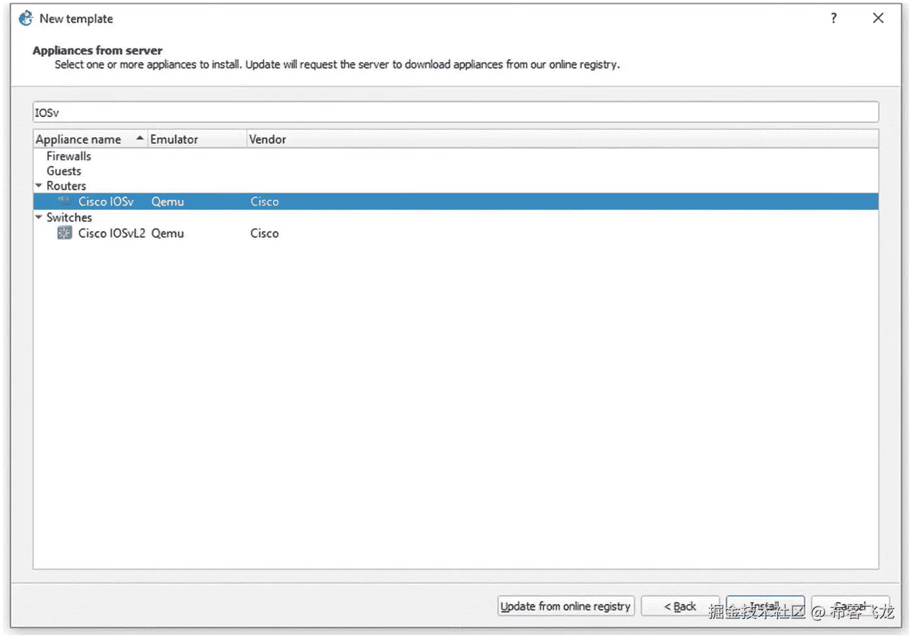Screen dimensions: 912x638
Task: Click Cisco vendor cell in IOSv row
Action: [x=265, y=202]
